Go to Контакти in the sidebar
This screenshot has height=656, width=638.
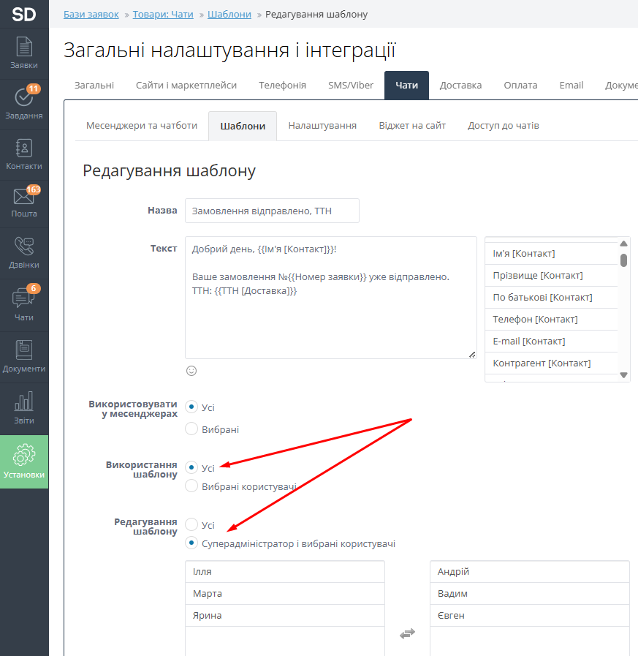click(x=24, y=154)
